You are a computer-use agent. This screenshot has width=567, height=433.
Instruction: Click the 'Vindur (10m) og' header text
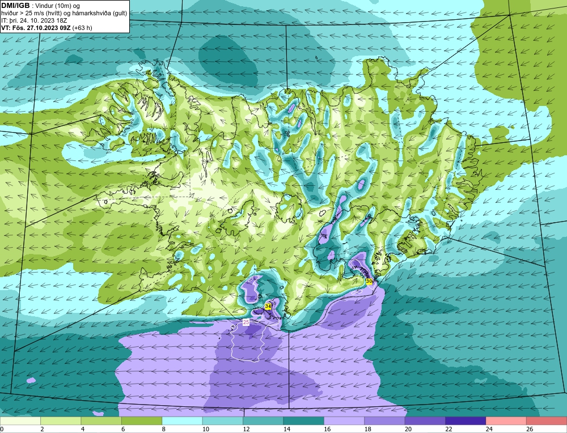(x=58, y=6)
